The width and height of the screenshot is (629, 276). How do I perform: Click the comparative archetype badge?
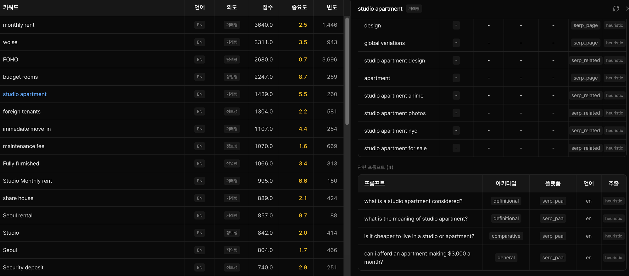(x=506, y=236)
